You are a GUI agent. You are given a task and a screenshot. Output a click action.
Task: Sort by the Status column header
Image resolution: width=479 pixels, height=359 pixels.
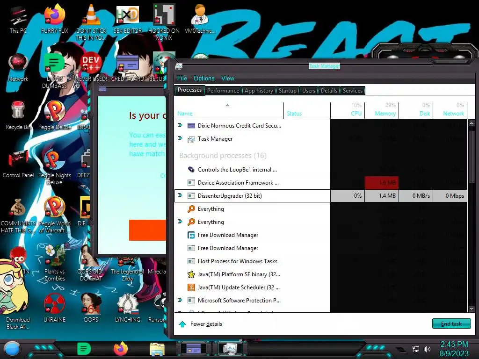click(307, 110)
